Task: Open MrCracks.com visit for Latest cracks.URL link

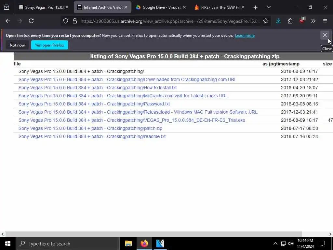Action: tap(123, 96)
